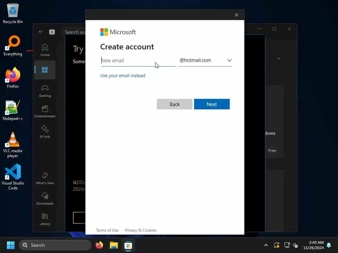Open Downloads in Store sidebar
This screenshot has width=338, height=253.
[x=45, y=199]
